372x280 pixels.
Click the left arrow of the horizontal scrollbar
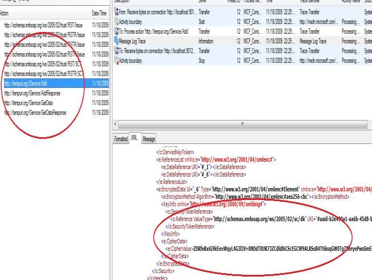[x=115, y=124]
